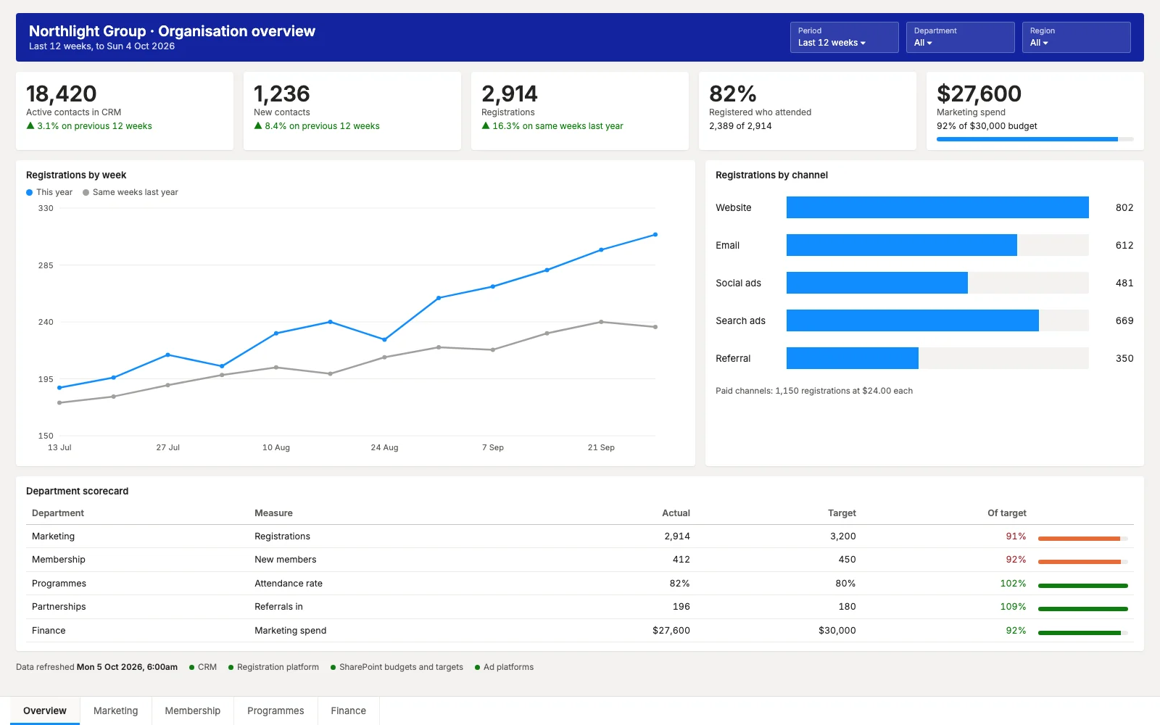Switch to the Marketing tab
The width and height of the screenshot is (1160, 725).
pos(115,710)
